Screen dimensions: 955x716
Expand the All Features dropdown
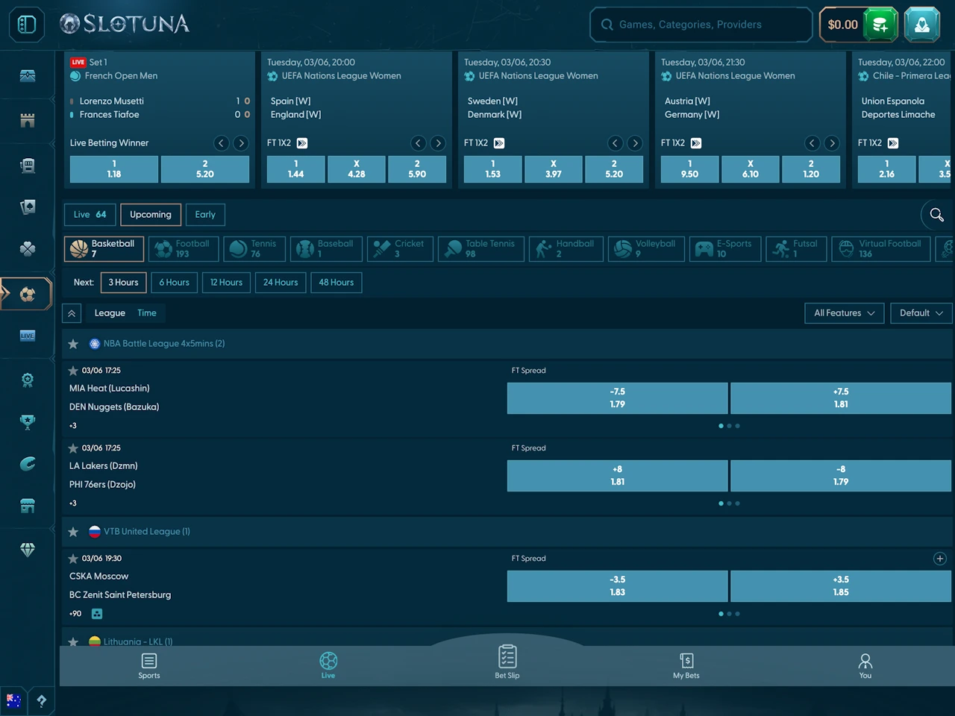844,313
